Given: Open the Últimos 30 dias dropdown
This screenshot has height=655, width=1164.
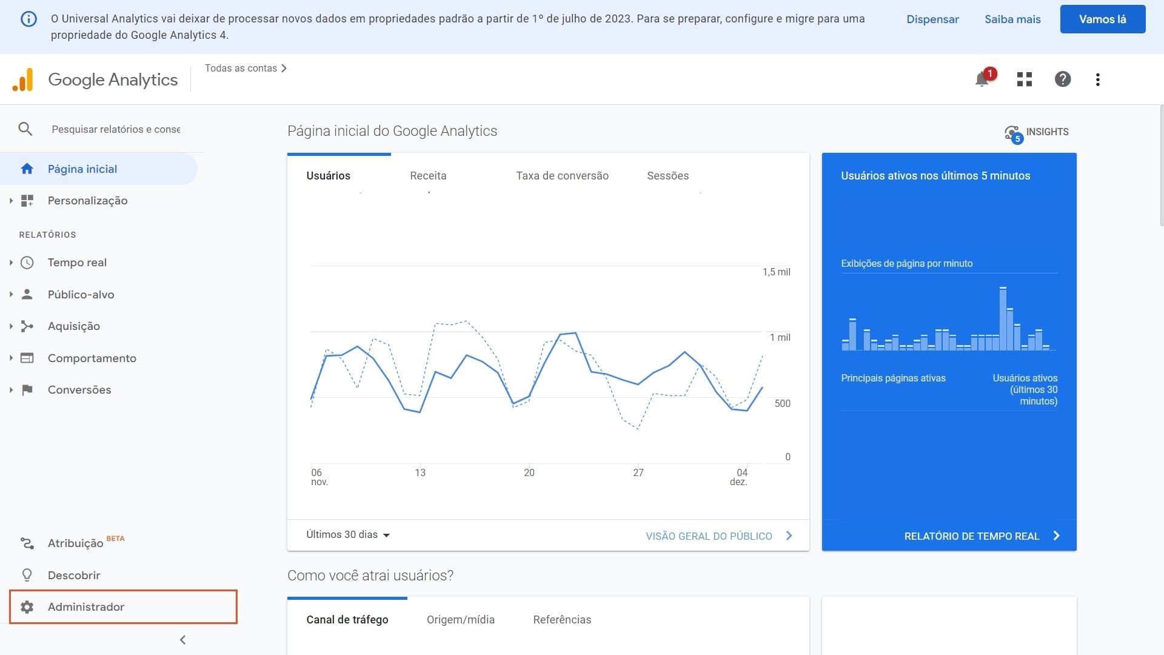Looking at the screenshot, I should click(348, 535).
